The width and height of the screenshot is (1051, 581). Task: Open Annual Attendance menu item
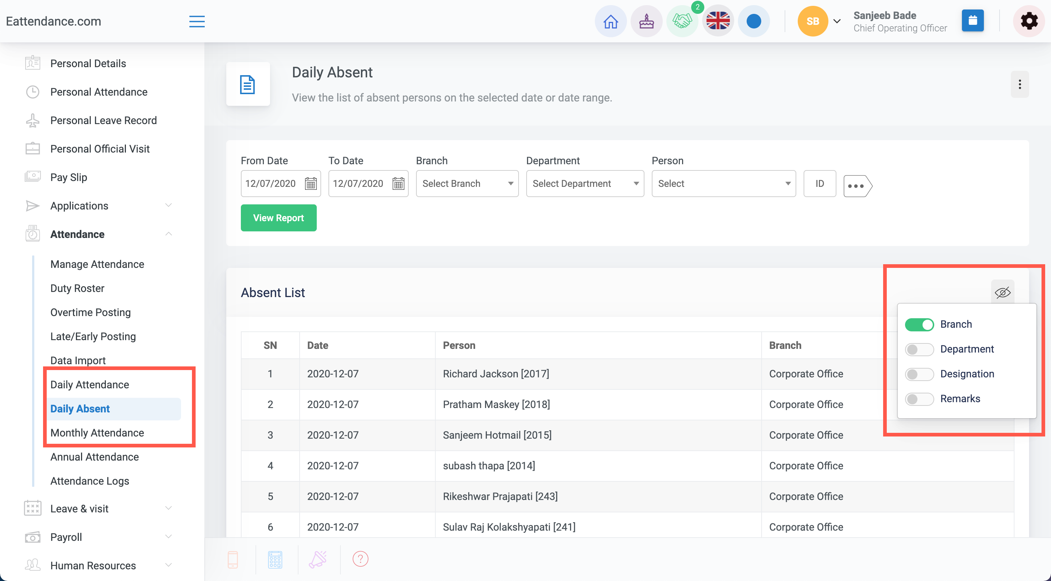[x=95, y=457]
